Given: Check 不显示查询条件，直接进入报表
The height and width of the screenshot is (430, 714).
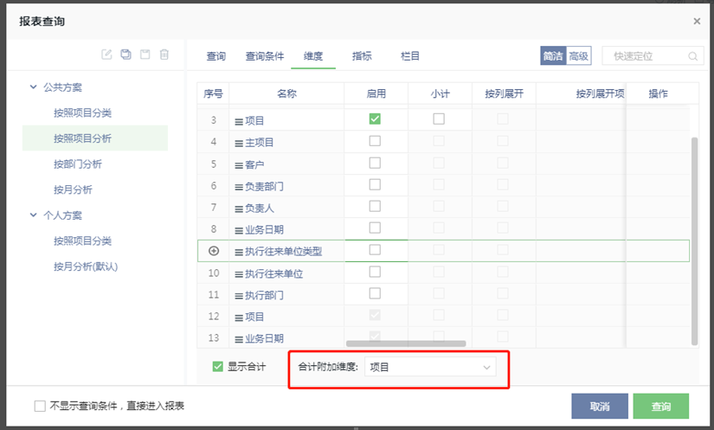Looking at the screenshot, I should click(x=40, y=406).
